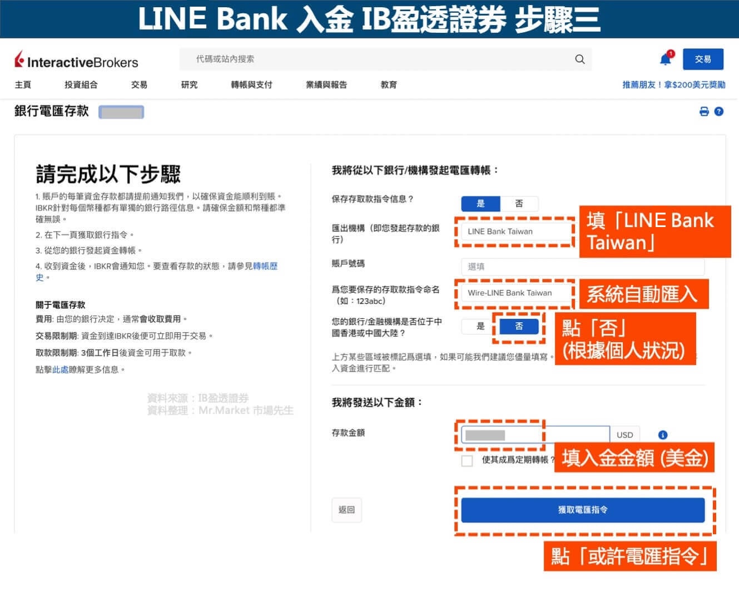Screen dimensions: 739x611
Task: Focus the 代碼或站內搜索 search field
Action: 385,59
